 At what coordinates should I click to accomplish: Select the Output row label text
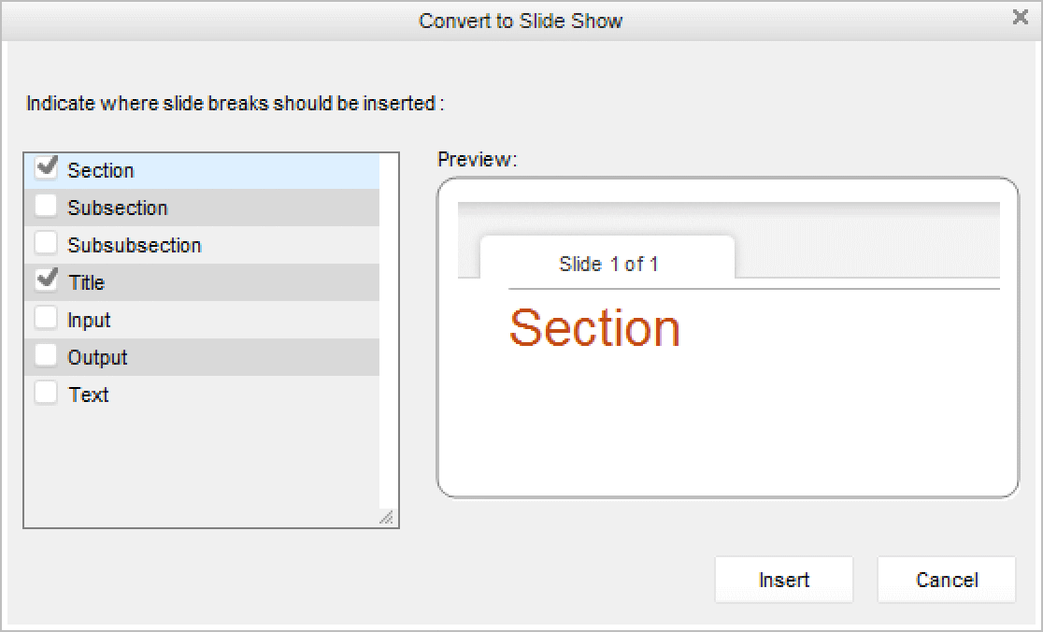point(97,357)
